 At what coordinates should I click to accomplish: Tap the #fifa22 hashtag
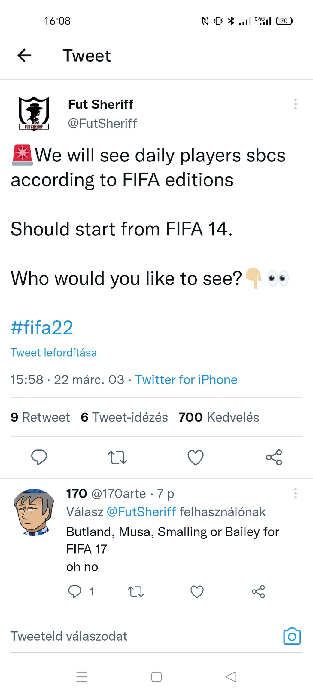coord(42,327)
